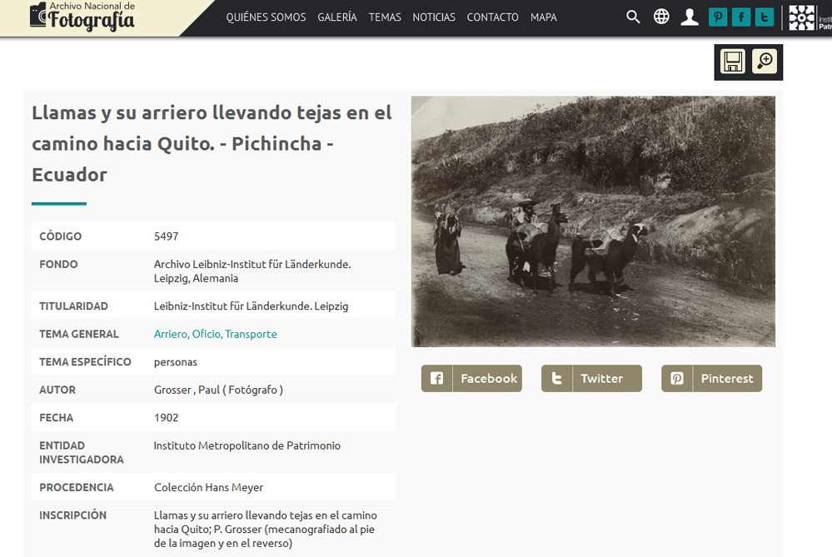Navigate to Mapa in the top menu
Screen dimensions: 832x557
pyautogui.click(x=544, y=17)
